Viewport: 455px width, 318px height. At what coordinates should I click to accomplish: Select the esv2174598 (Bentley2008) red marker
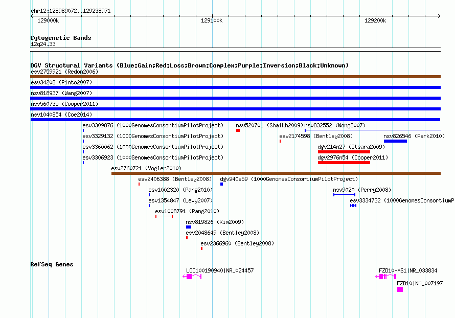click(280, 141)
